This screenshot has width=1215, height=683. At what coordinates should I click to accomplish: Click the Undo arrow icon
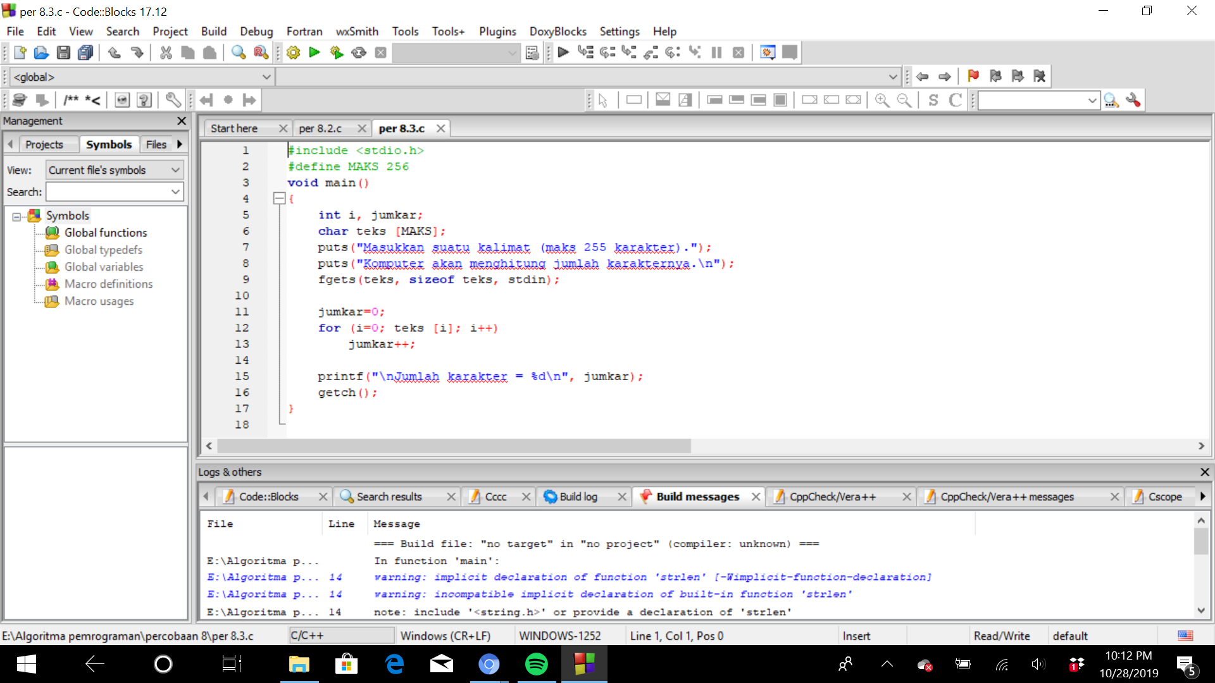click(115, 52)
